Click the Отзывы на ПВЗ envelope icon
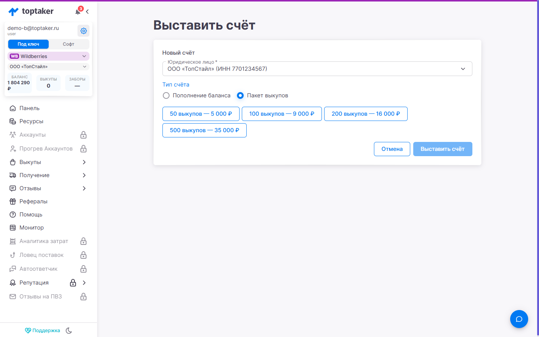The height and width of the screenshot is (337, 539). (13, 297)
